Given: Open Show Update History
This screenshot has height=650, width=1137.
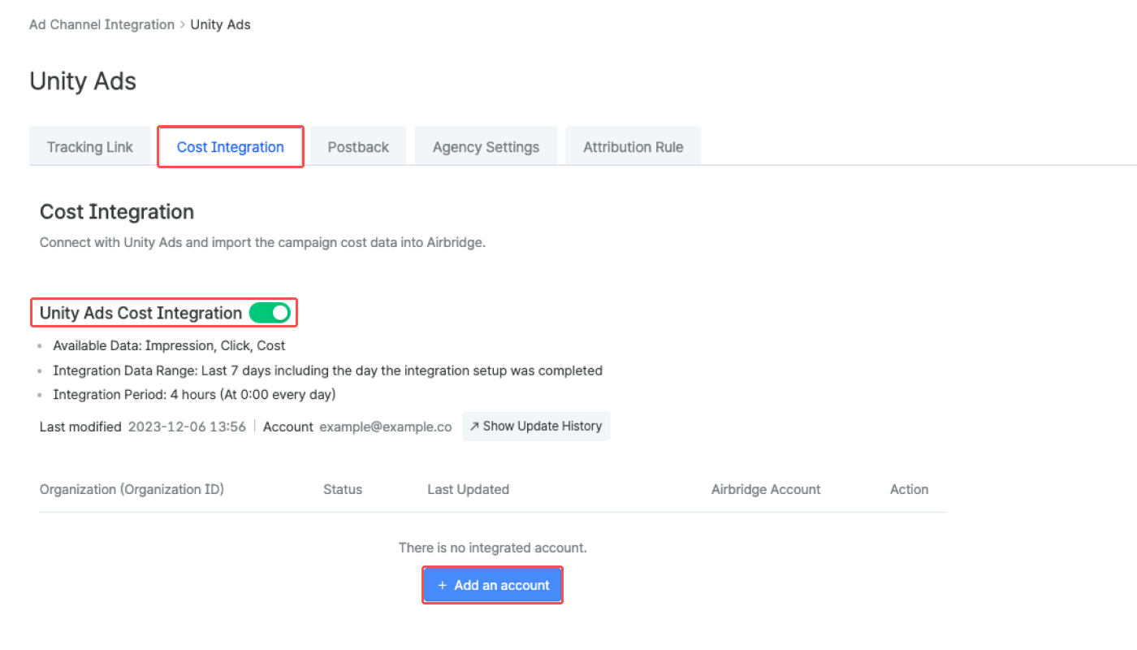Looking at the screenshot, I should click(536, 426).
